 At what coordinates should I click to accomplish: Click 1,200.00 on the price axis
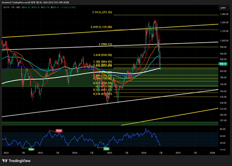[x=224, y=22]
